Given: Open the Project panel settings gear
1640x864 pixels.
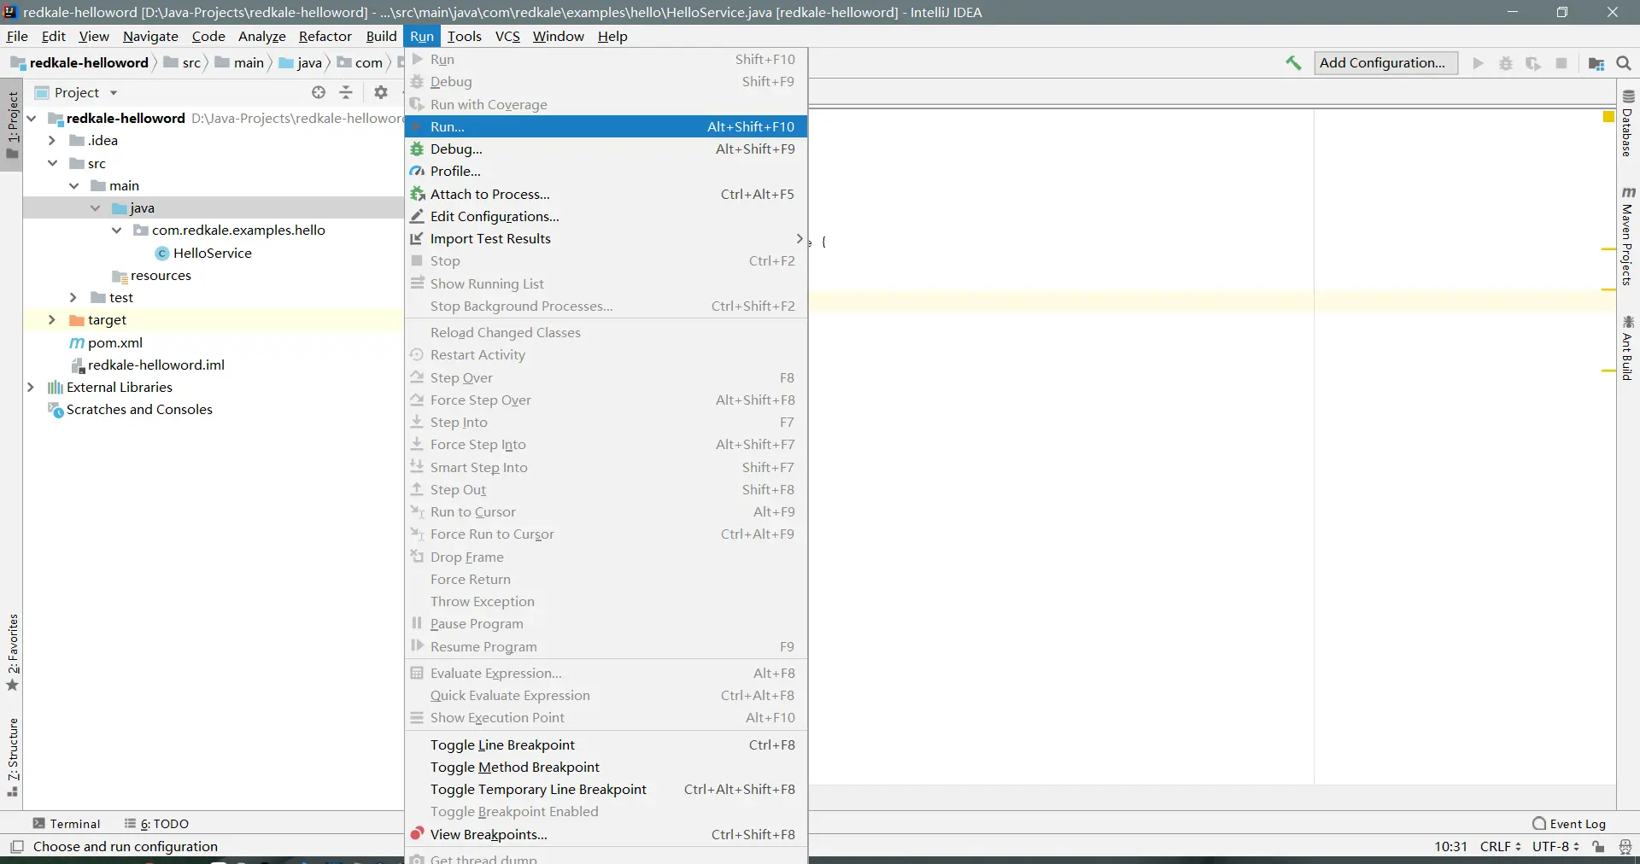Looking at the screenshot, I should point(381,92).
